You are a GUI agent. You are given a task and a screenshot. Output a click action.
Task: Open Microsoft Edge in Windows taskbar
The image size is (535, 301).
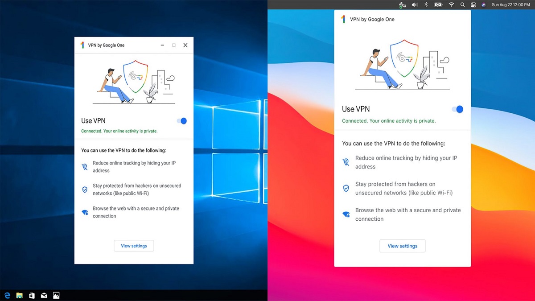(x=7, y=295)
